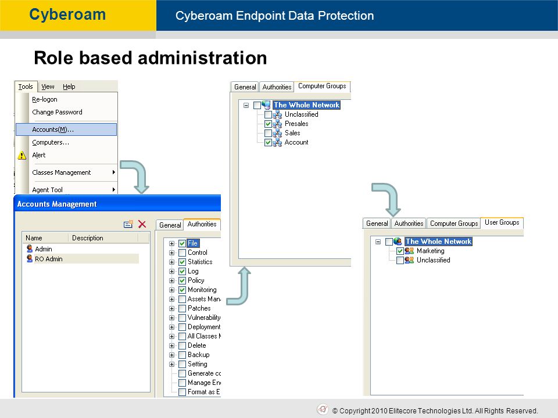The height and width of the screenshot is (418, 558).
Task: Choose Computers... menu entry
Action: point(66,142)
